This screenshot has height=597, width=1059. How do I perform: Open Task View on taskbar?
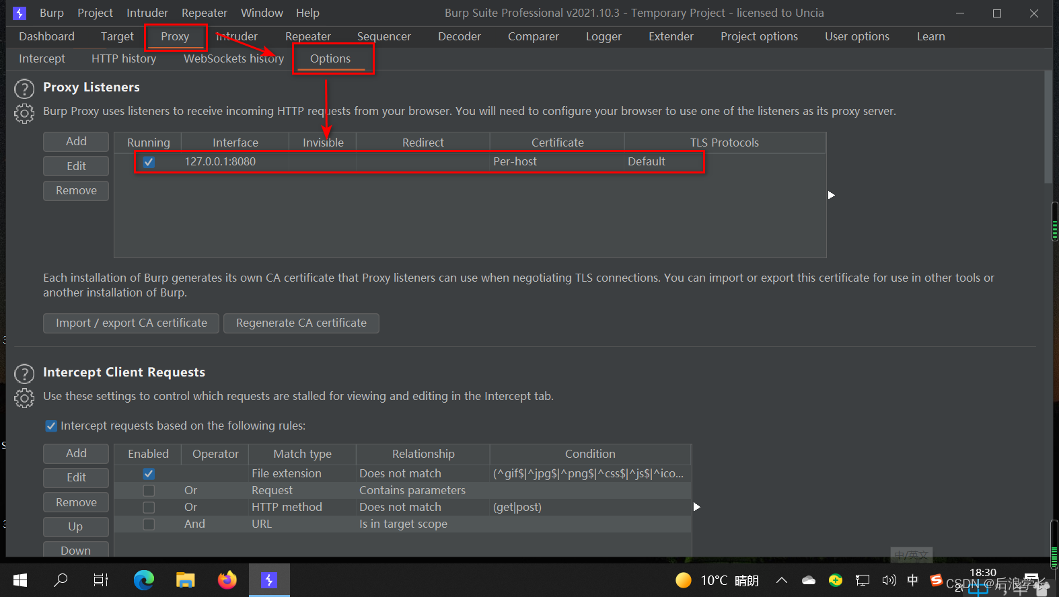pos(101,580)
